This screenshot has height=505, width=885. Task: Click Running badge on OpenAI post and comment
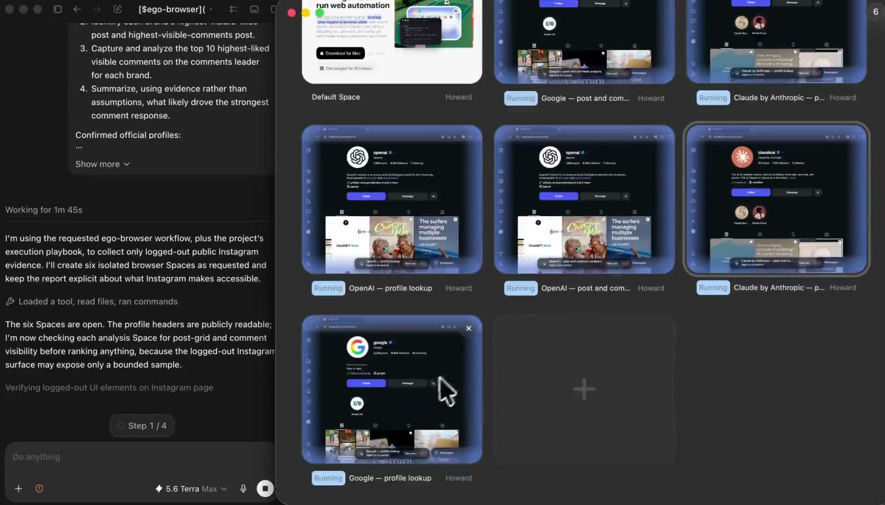tap(520, 289)
